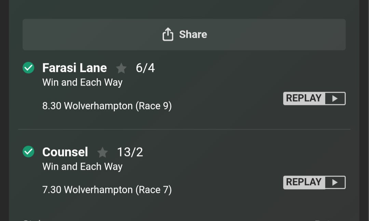Click Counsel's green checkmark icon
Screen dimensions: 369x221
pyautogui.click(x=28, y=151)
